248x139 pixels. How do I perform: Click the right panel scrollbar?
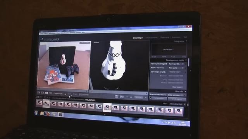[189, 62]
